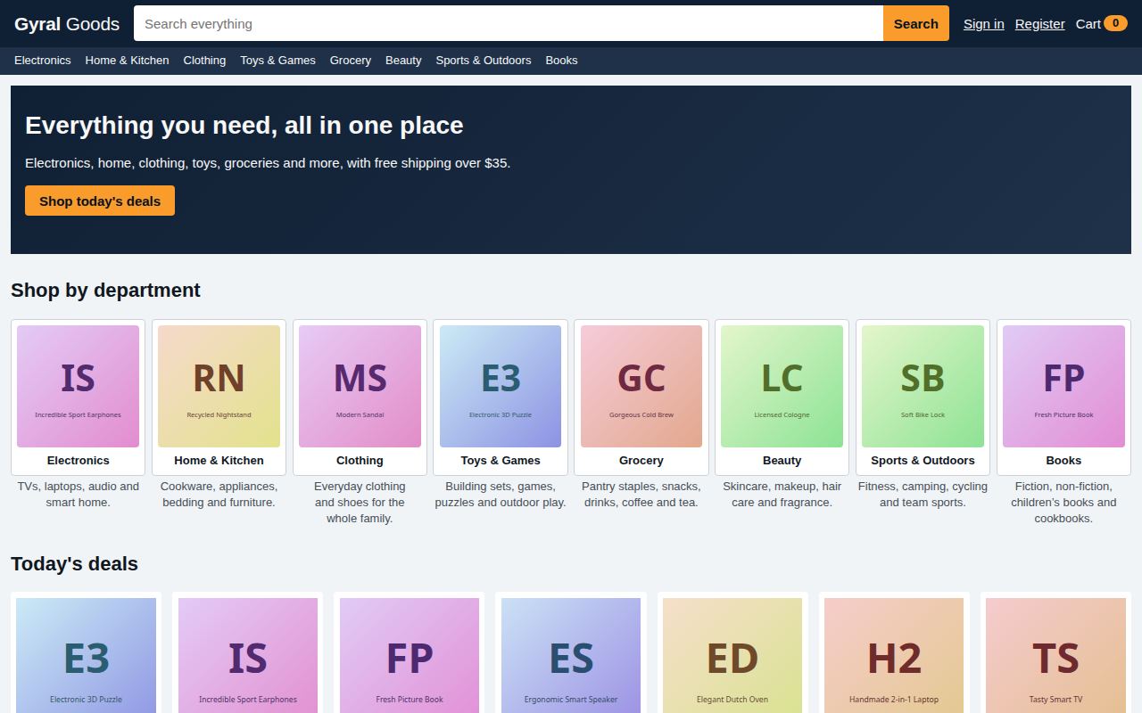Open the Incredible Sport Earphones department image
Image resolution: width=1142 pixels, height=713 pixels.
[78, 386]
